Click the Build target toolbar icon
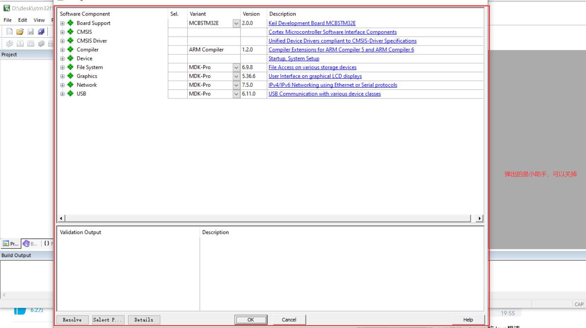The width and height of the screenshot is (586, 328). tap(20, 43)
